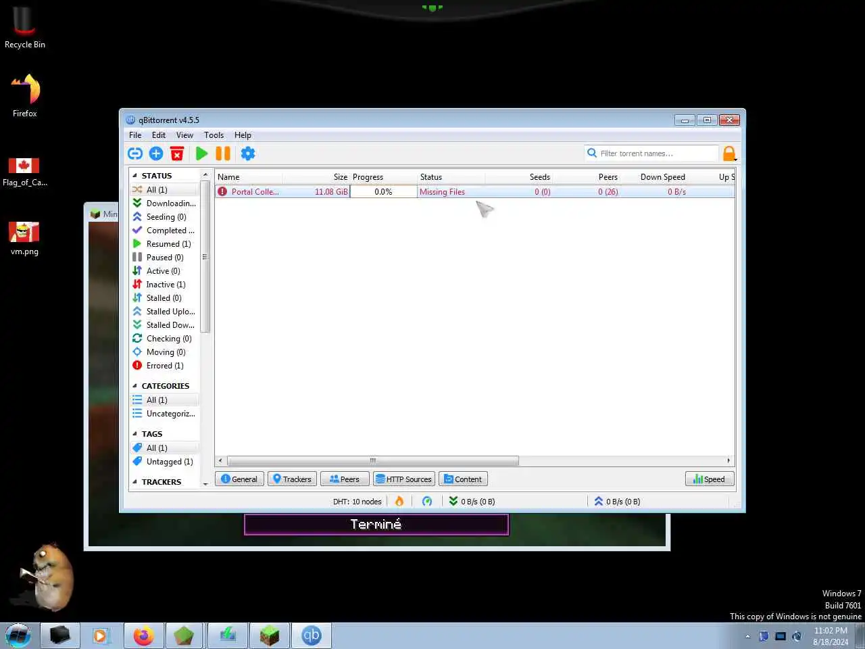Image resolution: width=865 pixels, height=649 pixels.
Task: Select the Stalled Dow... status filter
Action: click(x=164, y=325)
